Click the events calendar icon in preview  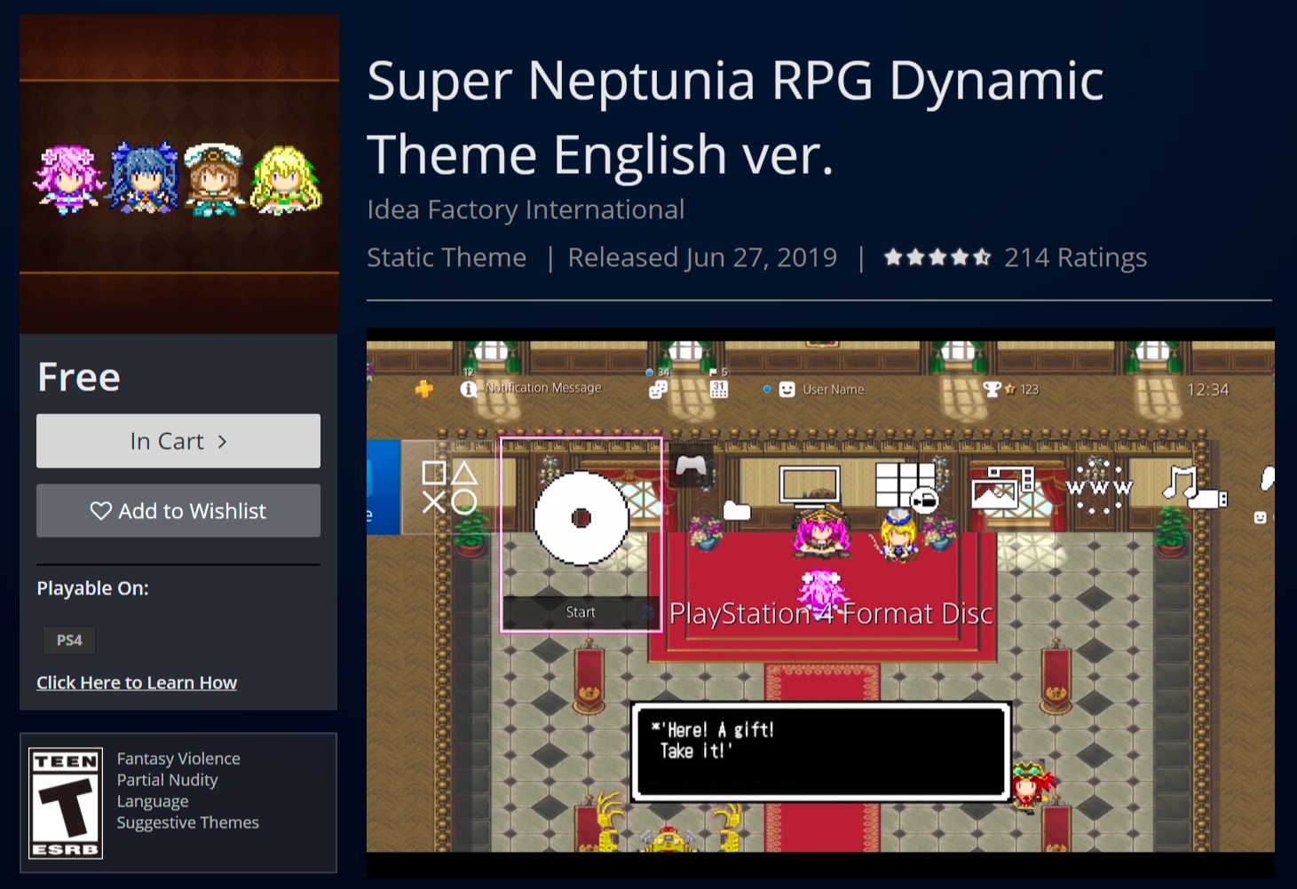(x=719, y=389)
